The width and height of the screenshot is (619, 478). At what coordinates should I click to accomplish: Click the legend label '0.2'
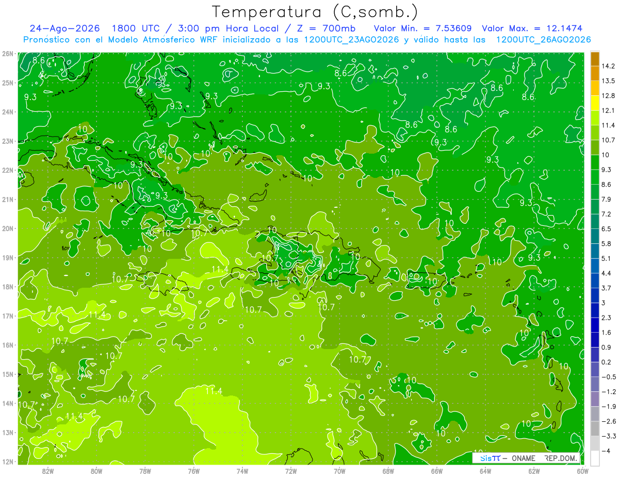607,362
